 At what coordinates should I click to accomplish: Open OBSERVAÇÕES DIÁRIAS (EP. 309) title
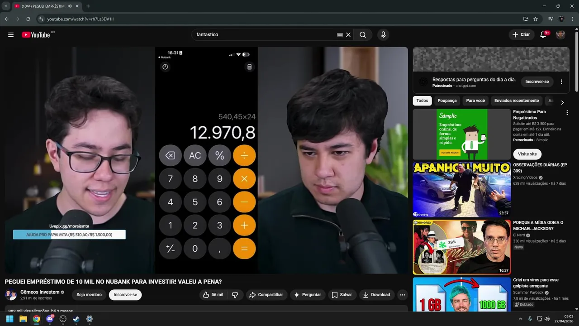tap(540, 168)
